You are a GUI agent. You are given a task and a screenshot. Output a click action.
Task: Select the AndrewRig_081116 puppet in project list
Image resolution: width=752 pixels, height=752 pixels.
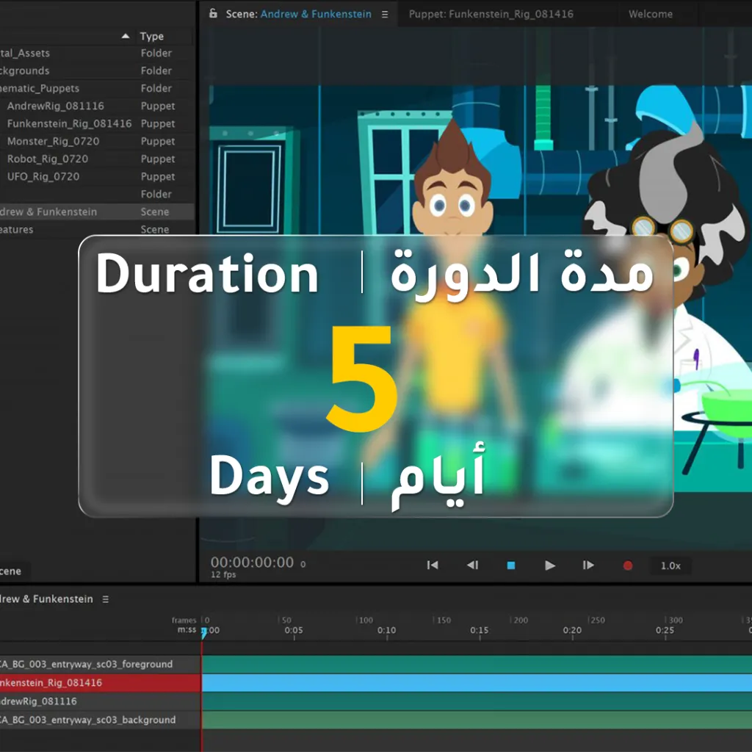point(97,106)
